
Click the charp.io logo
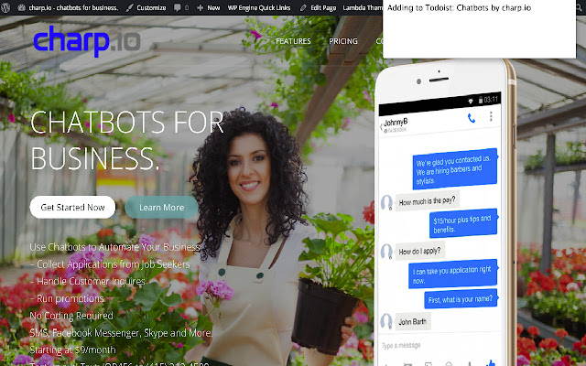[x=87, y=40]
